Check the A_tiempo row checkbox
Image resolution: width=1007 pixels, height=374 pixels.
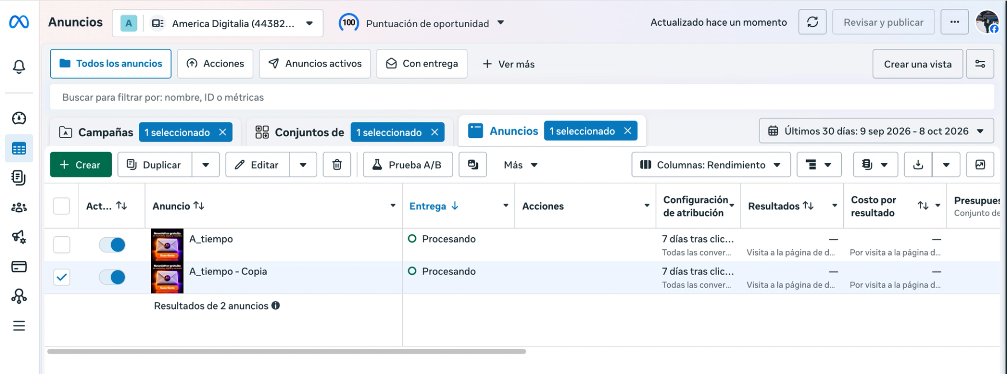click(61, 245)
